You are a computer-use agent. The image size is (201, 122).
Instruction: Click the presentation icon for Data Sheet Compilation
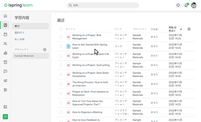pos(68,74)
